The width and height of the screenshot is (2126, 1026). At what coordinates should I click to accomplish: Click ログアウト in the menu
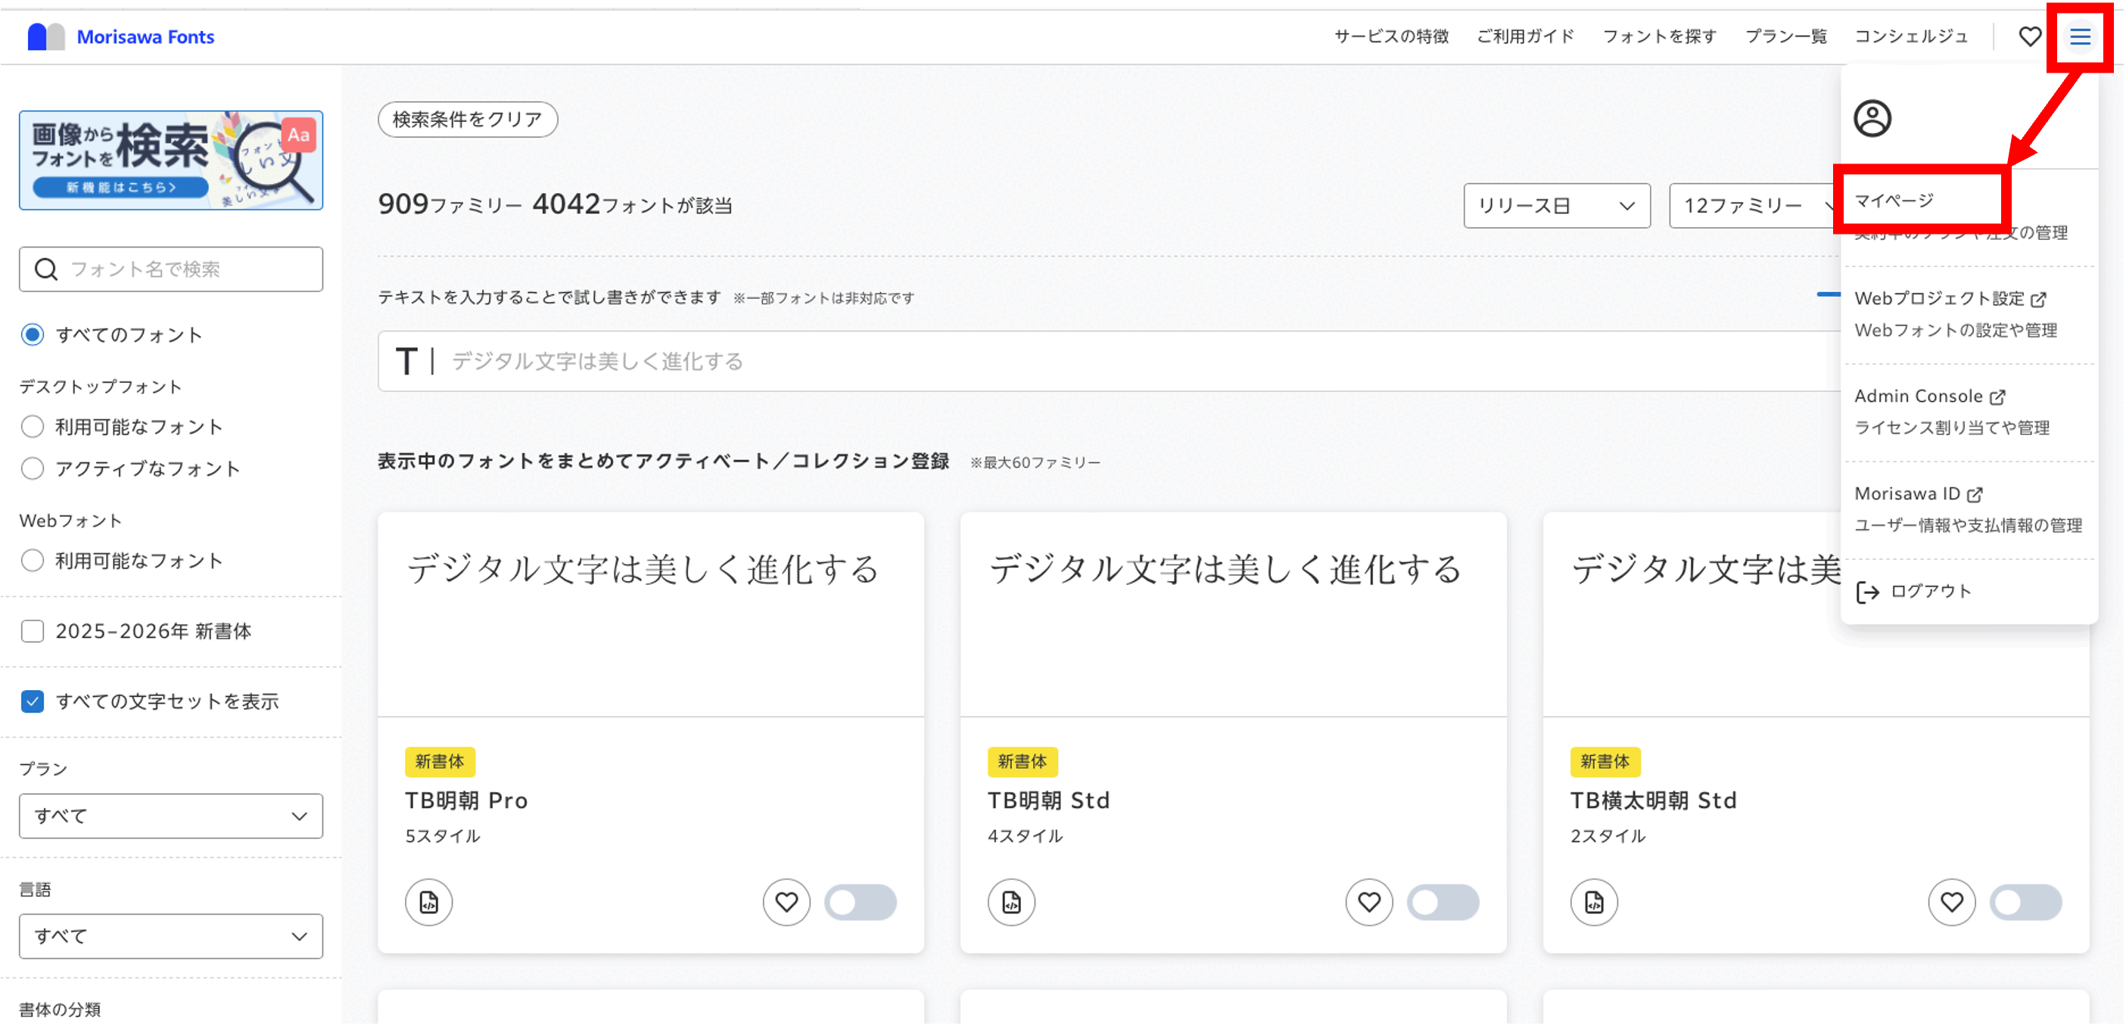click(1931, 592)
